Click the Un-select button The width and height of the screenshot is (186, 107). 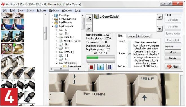173,27
